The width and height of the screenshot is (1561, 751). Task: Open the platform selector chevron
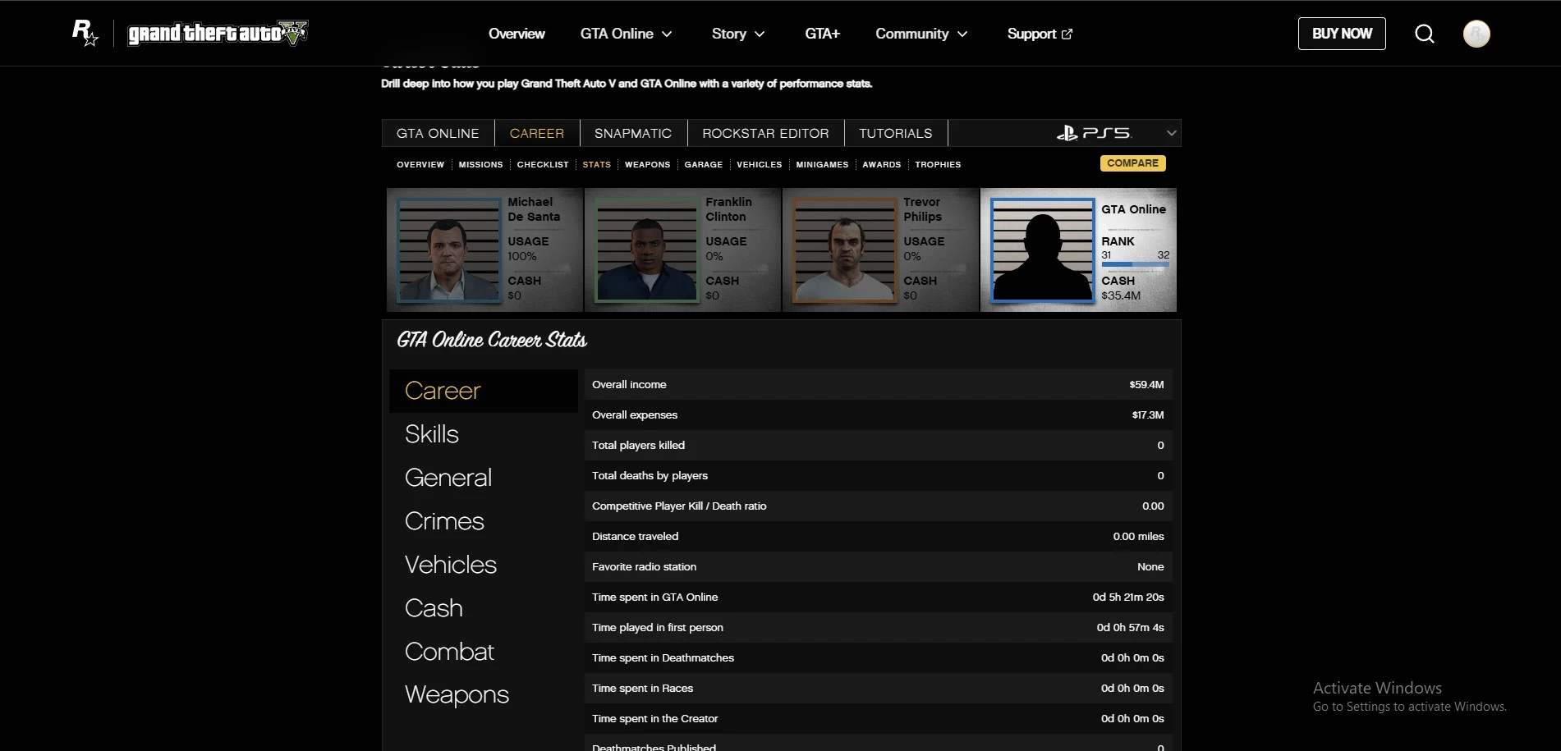pyautogui.click(x=1171, y=133)
